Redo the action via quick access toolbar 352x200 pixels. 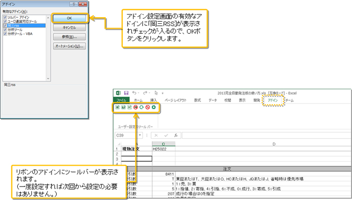point(145,92)
